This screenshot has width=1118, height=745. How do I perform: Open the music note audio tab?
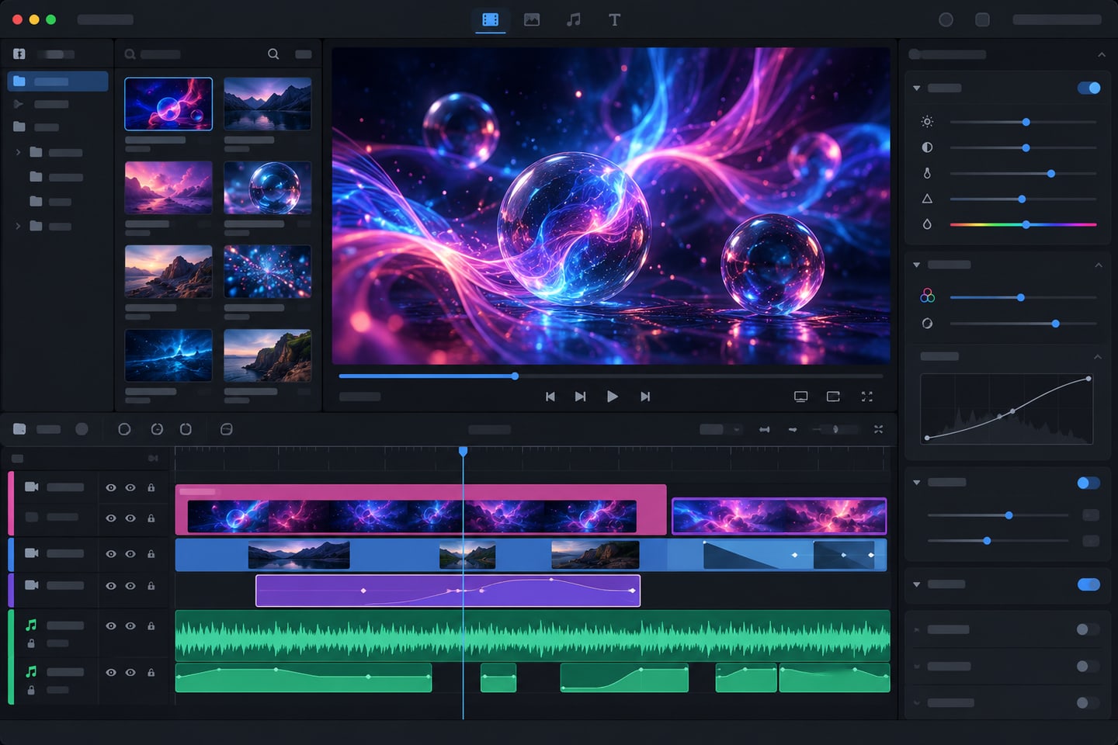[x=573, y=20]
